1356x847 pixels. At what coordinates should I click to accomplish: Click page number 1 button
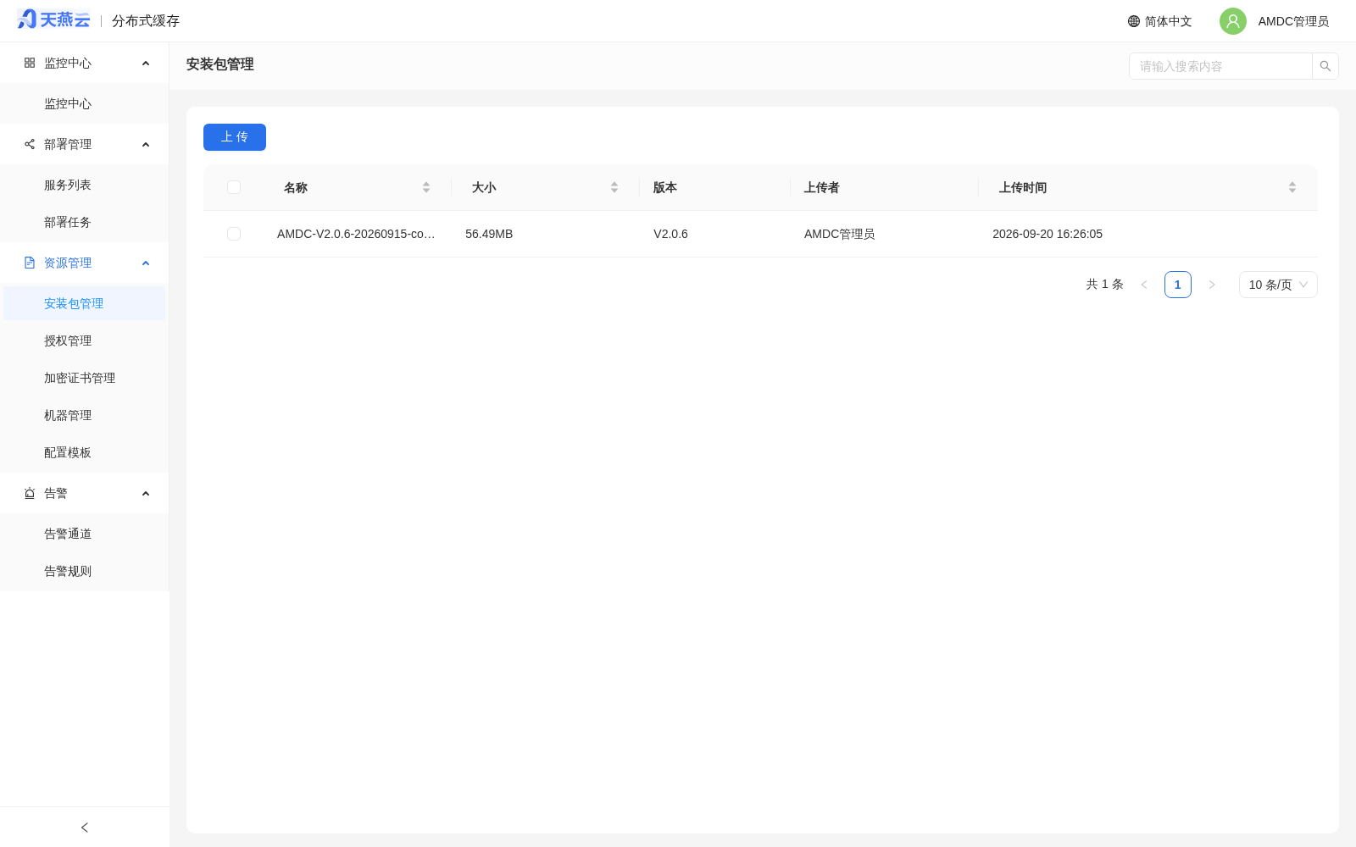tap(1178, 285)
